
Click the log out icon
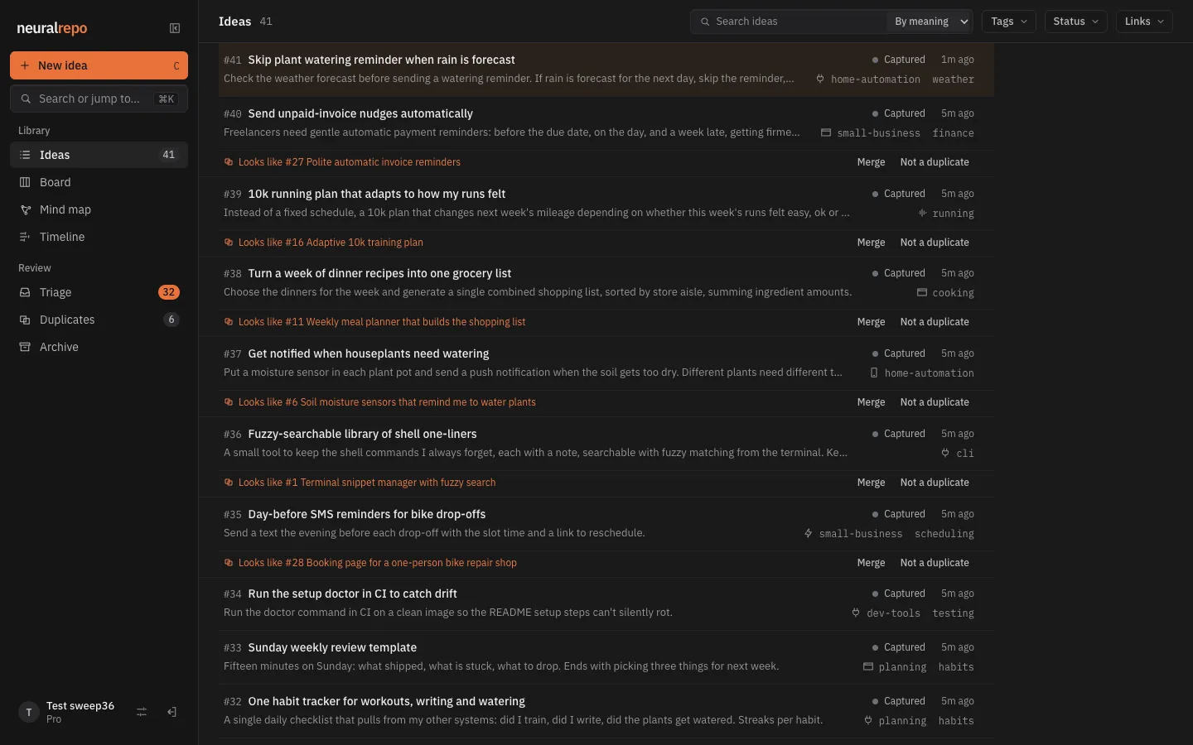click(x=171, y=712)
